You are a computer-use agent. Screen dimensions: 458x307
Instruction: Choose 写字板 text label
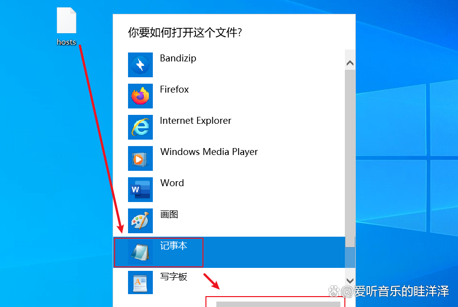pos(174,277)
